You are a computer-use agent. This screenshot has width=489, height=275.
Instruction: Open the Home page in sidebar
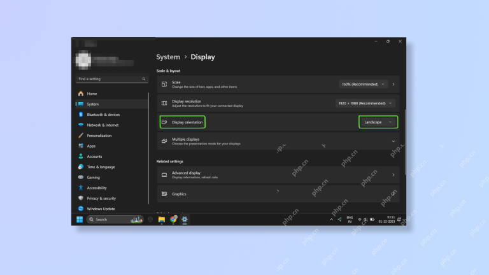point(111,94)
